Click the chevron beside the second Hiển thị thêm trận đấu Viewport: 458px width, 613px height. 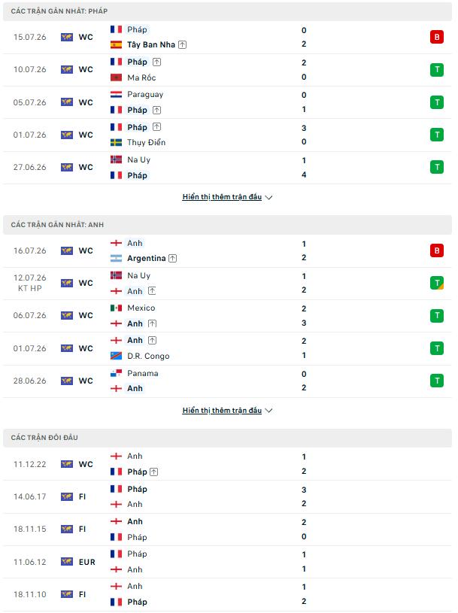click(268, 411)
